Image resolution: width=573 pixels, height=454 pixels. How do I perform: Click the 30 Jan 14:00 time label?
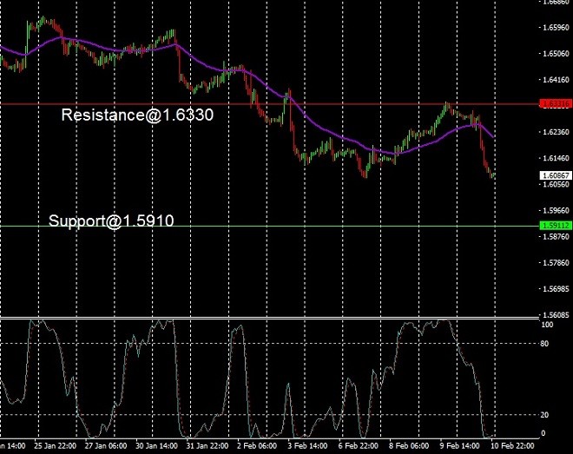coord(156,446)
